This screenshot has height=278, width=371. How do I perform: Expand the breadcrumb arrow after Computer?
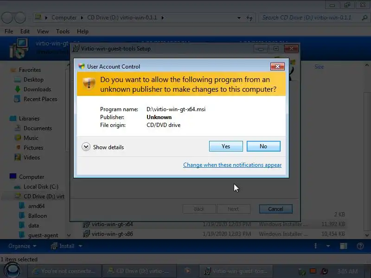pyautogui.click(x=82, y=18)
